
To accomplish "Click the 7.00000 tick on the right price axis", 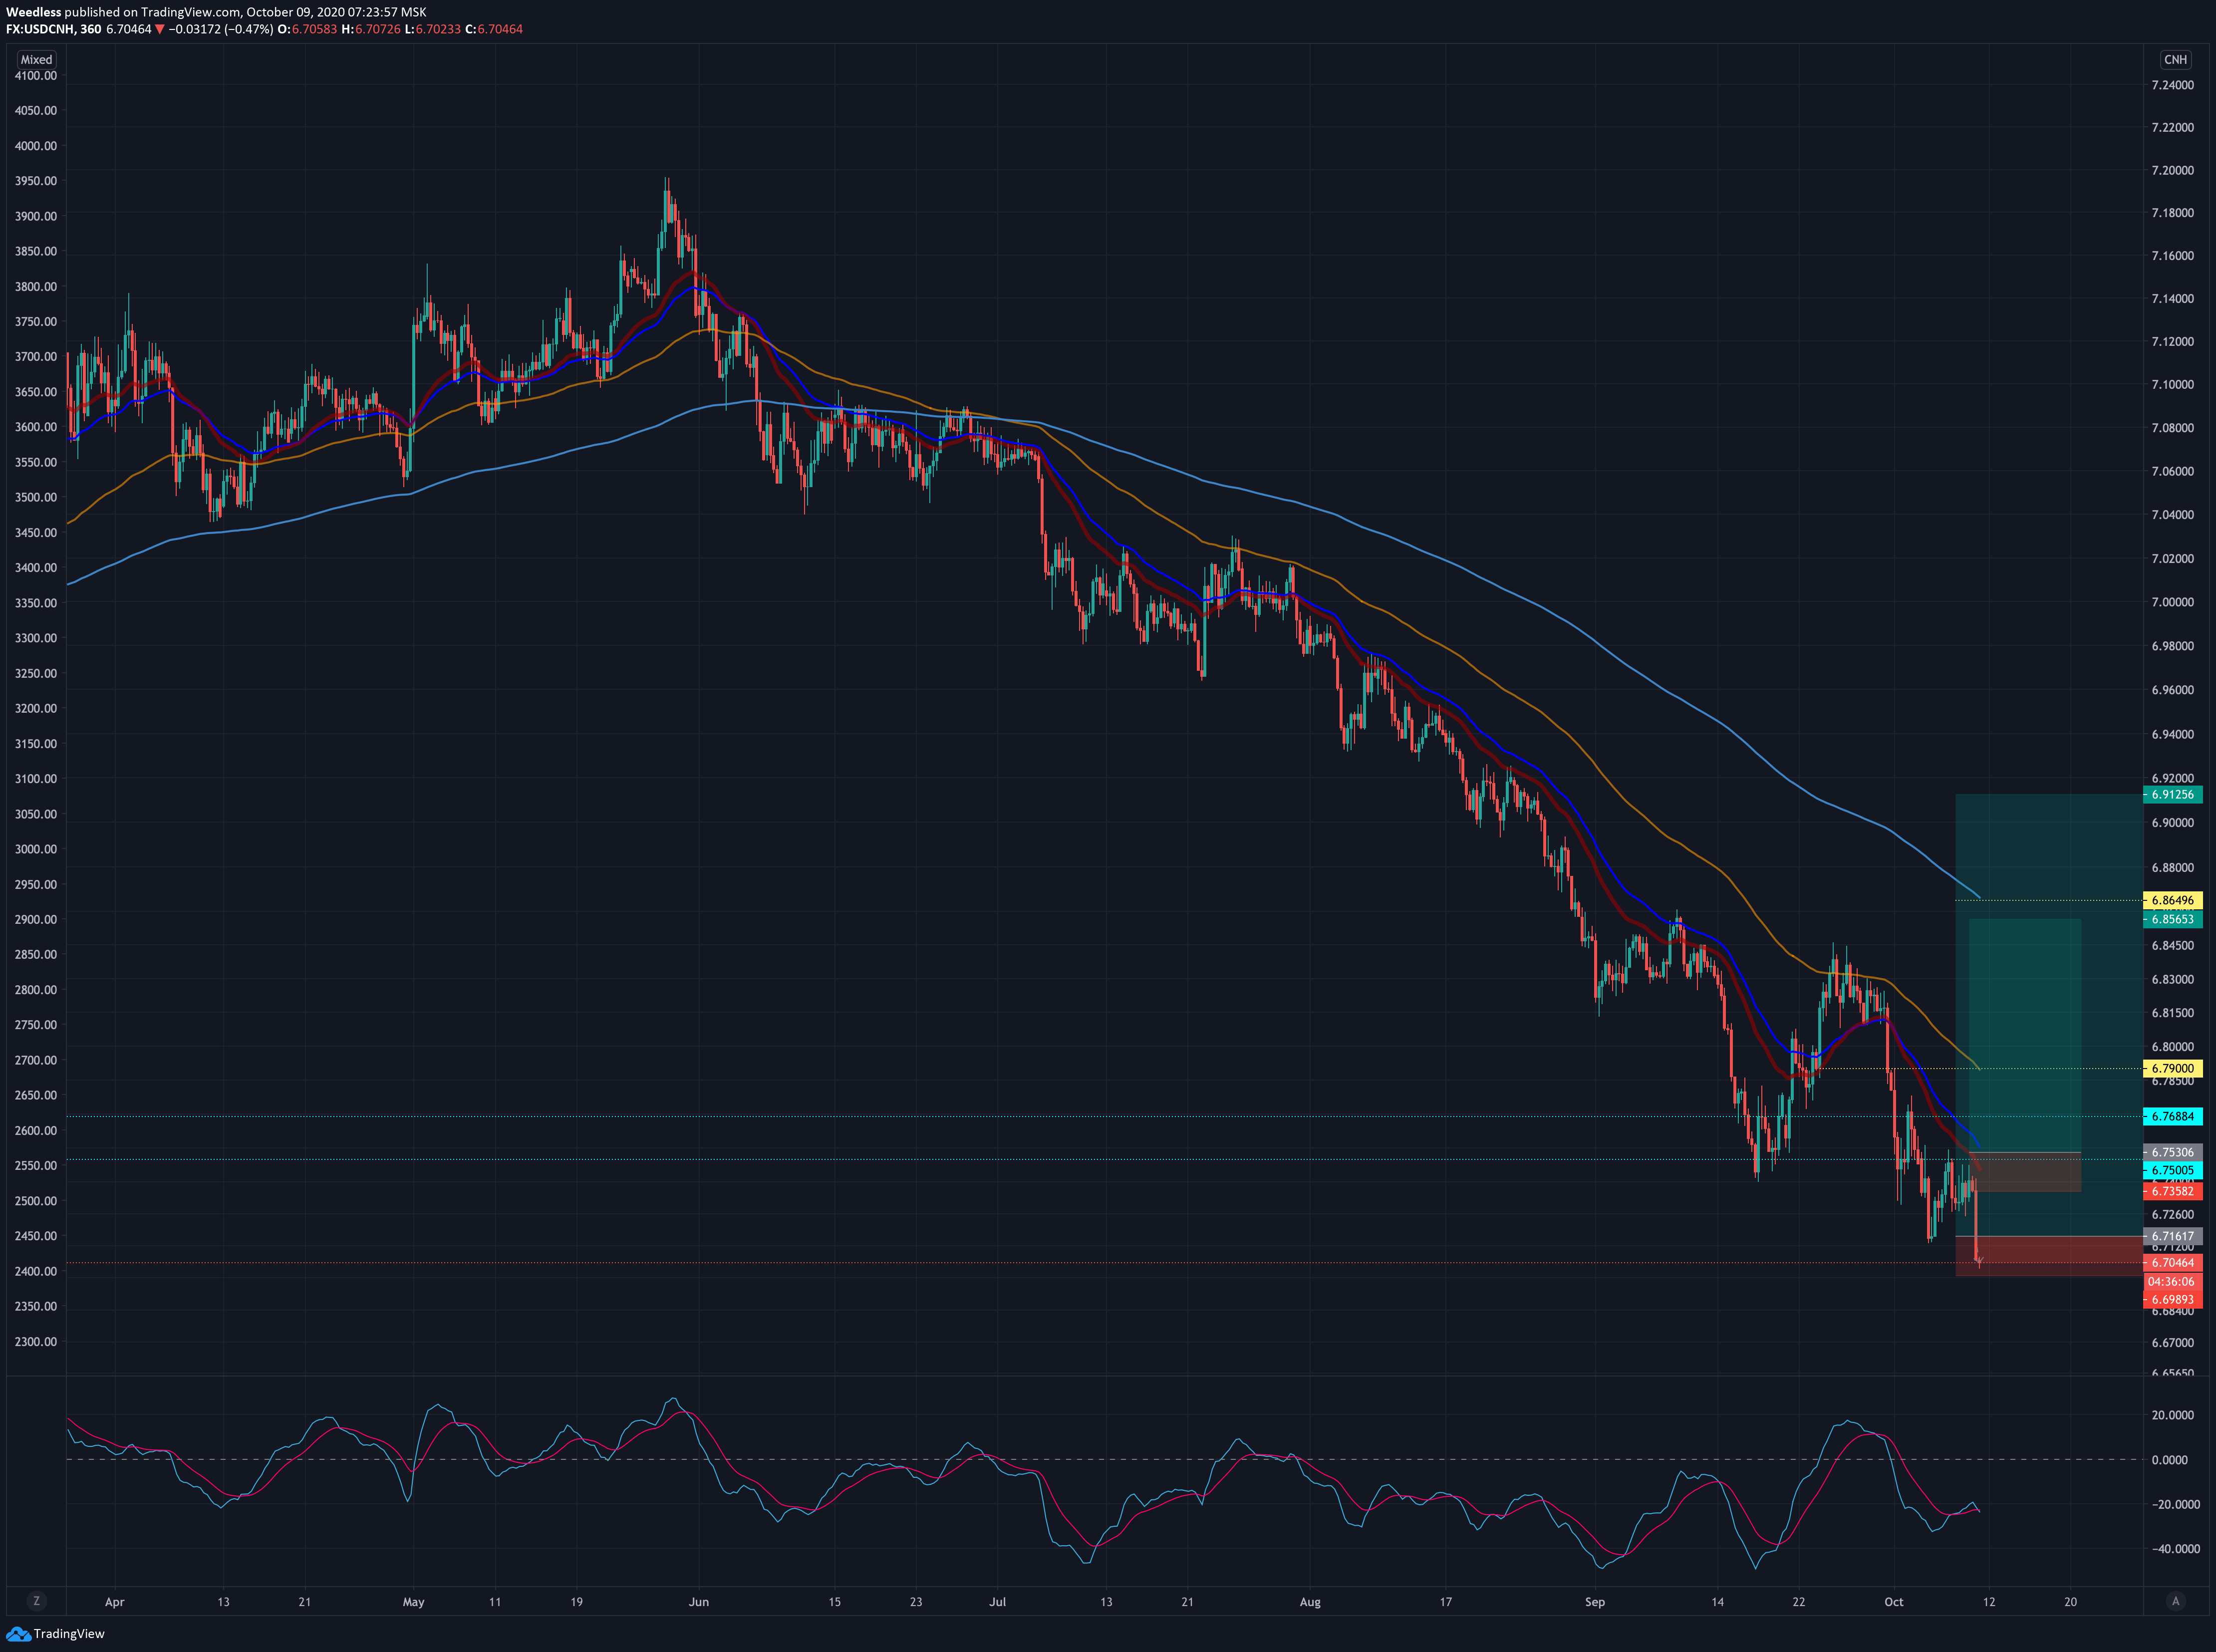I will tap(2172, 602).
